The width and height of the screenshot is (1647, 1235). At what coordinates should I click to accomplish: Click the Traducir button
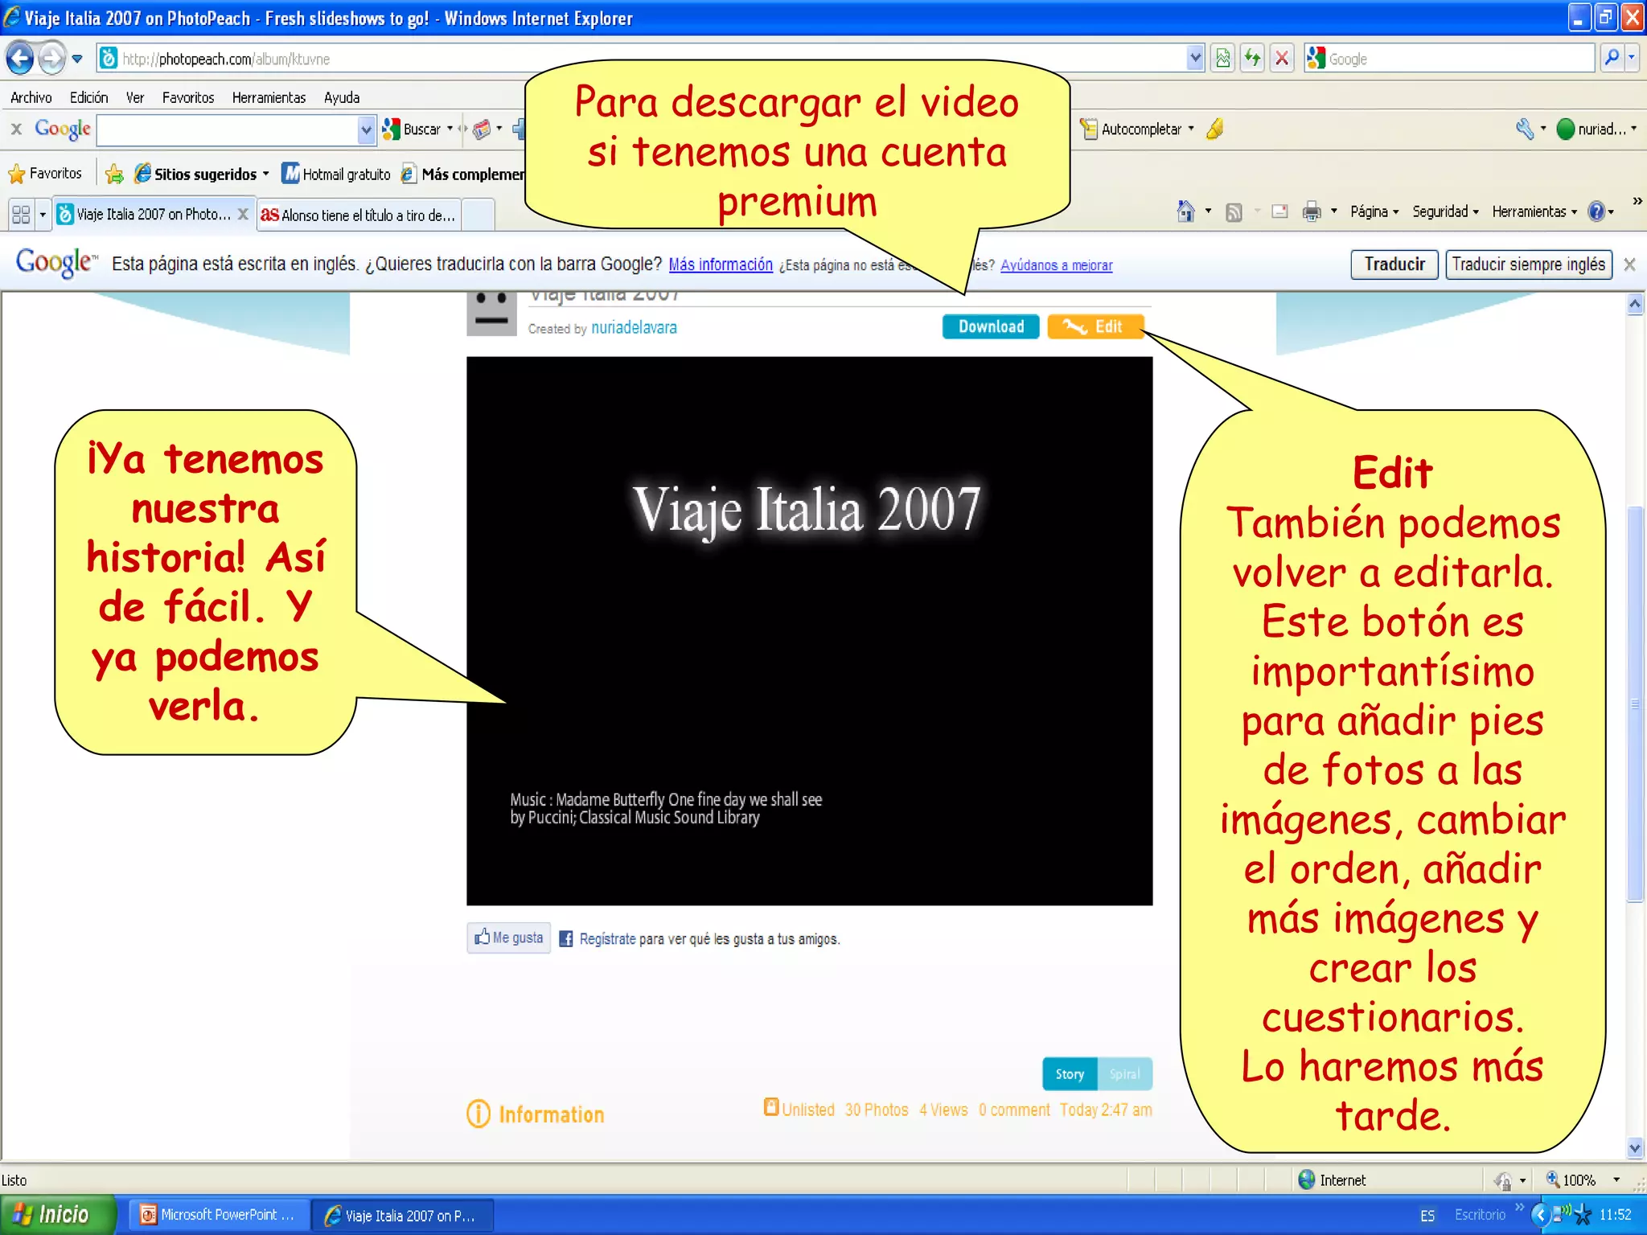click(x=1394, y=265)
